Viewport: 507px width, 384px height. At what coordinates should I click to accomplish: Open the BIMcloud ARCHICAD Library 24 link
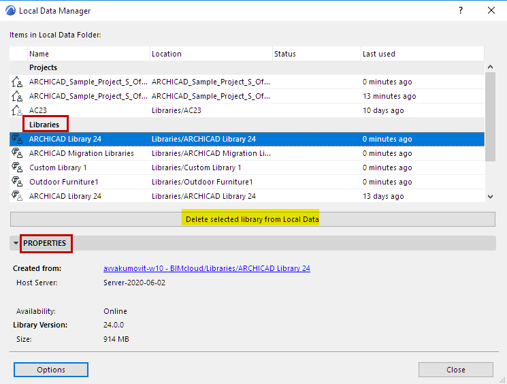coord(207,268)
